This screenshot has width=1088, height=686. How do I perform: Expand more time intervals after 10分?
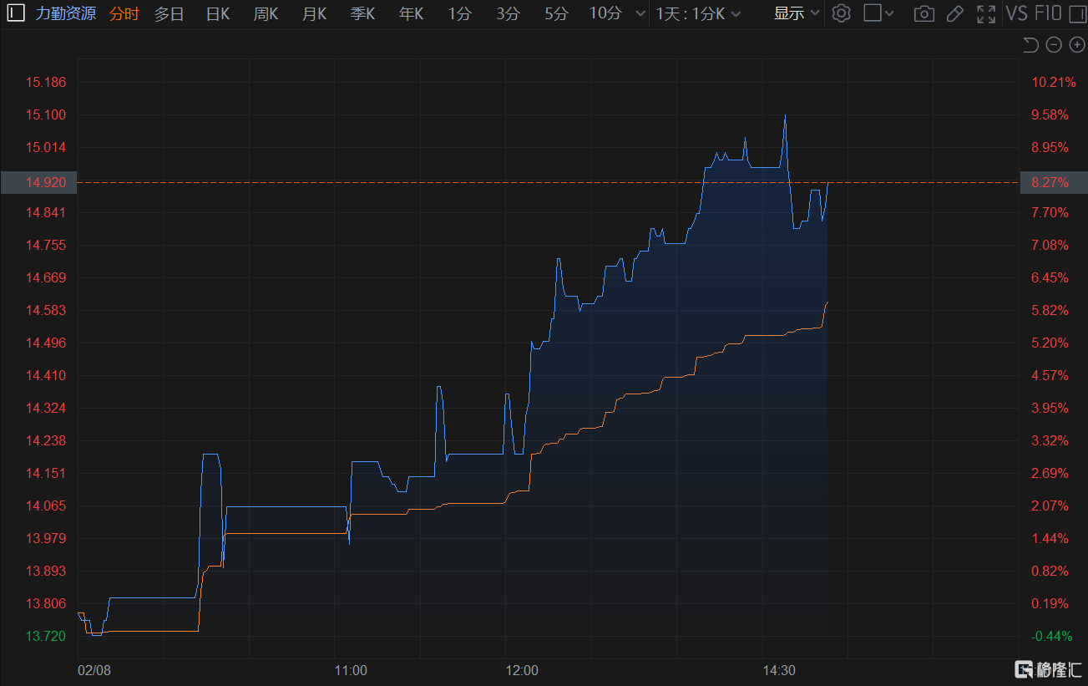click(x=640, y=13)
